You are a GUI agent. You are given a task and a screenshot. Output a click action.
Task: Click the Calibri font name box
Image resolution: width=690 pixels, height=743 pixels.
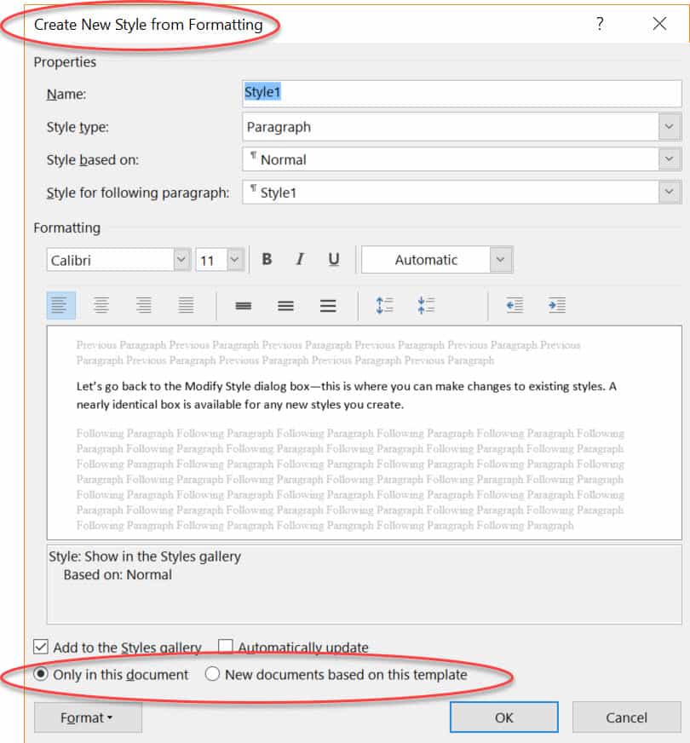pos(111,260)
